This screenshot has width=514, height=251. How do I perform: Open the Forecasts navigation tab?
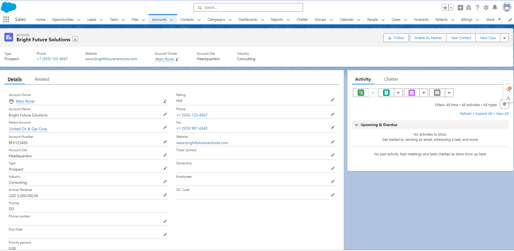(421, 19)
